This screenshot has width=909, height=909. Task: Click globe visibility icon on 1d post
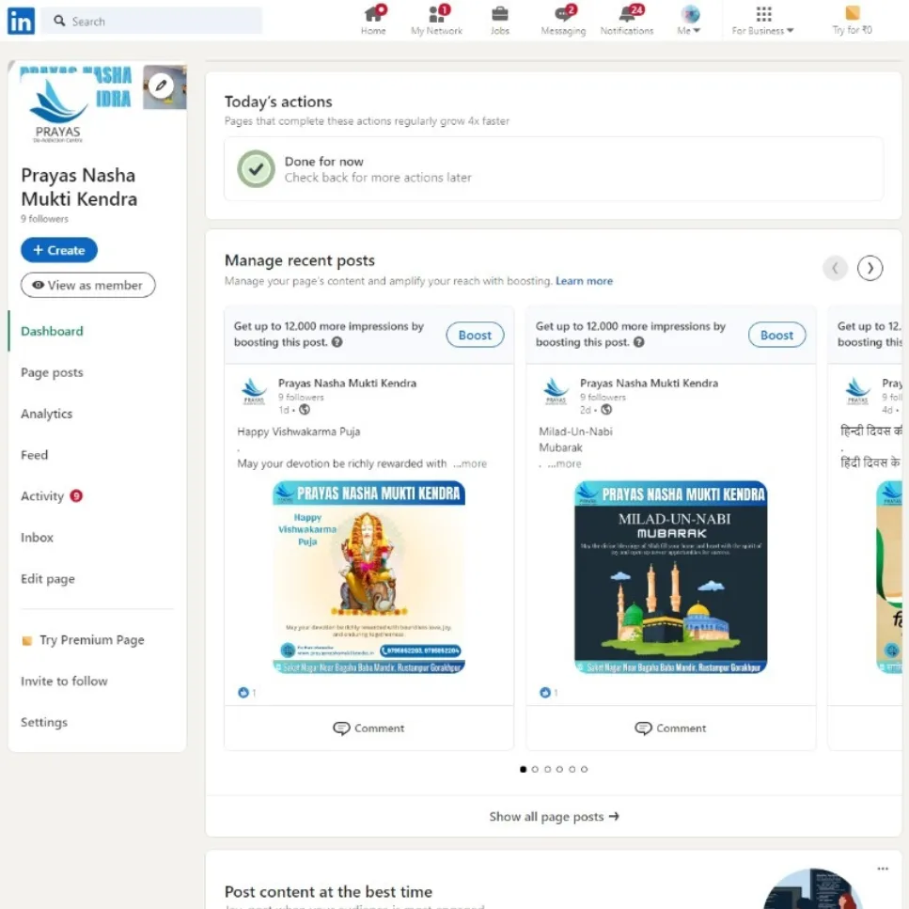305,410
